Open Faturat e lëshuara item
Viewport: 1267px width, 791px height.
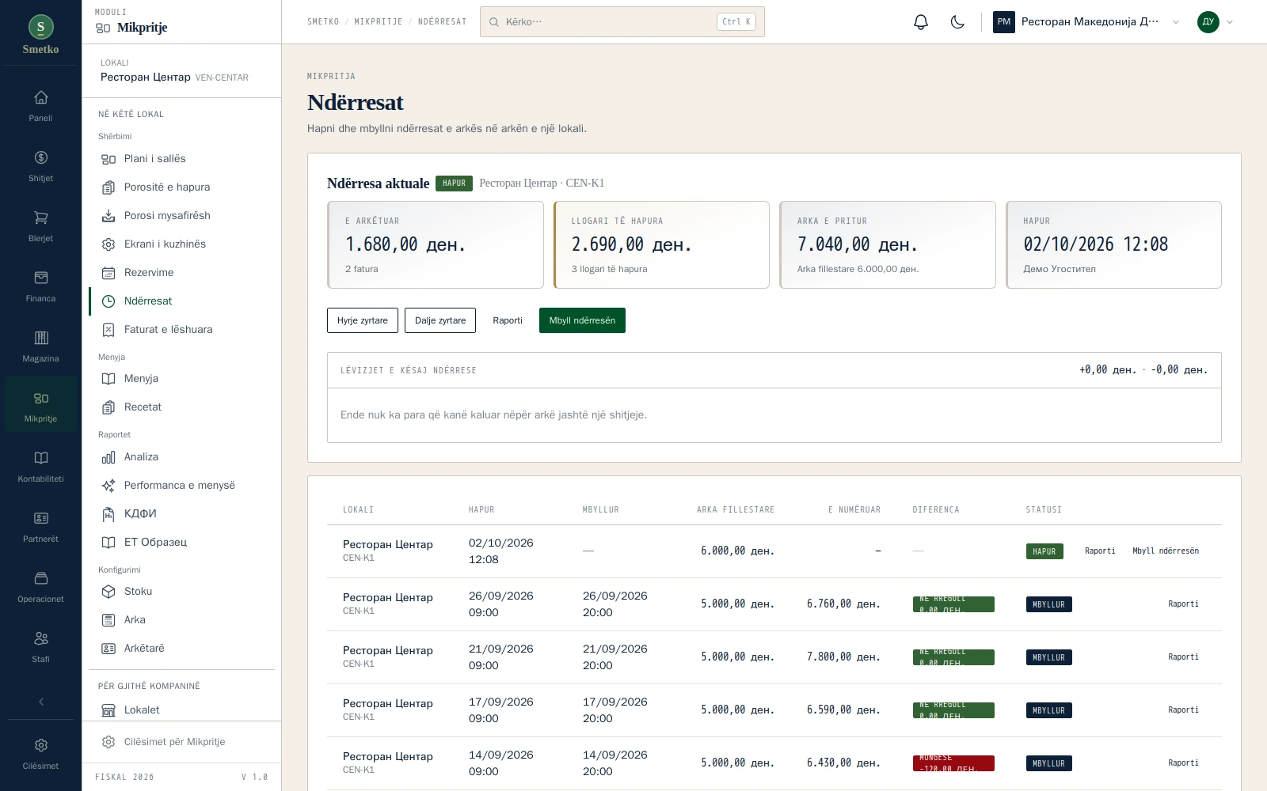[182, 330]
